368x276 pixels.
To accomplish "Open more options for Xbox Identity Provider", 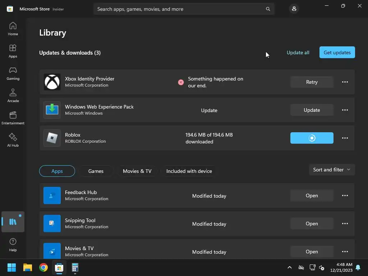I will coord(345,82).
